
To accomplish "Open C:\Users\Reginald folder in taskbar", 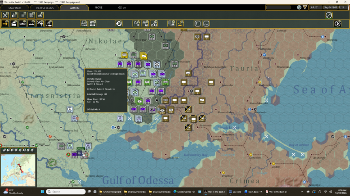I will pos(110,192).
